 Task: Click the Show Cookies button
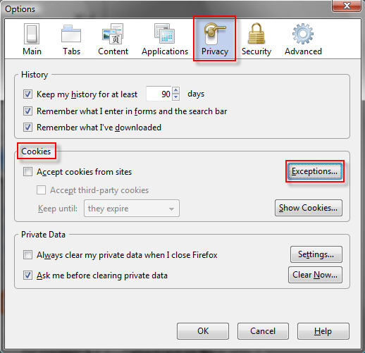tap(309, 208)
